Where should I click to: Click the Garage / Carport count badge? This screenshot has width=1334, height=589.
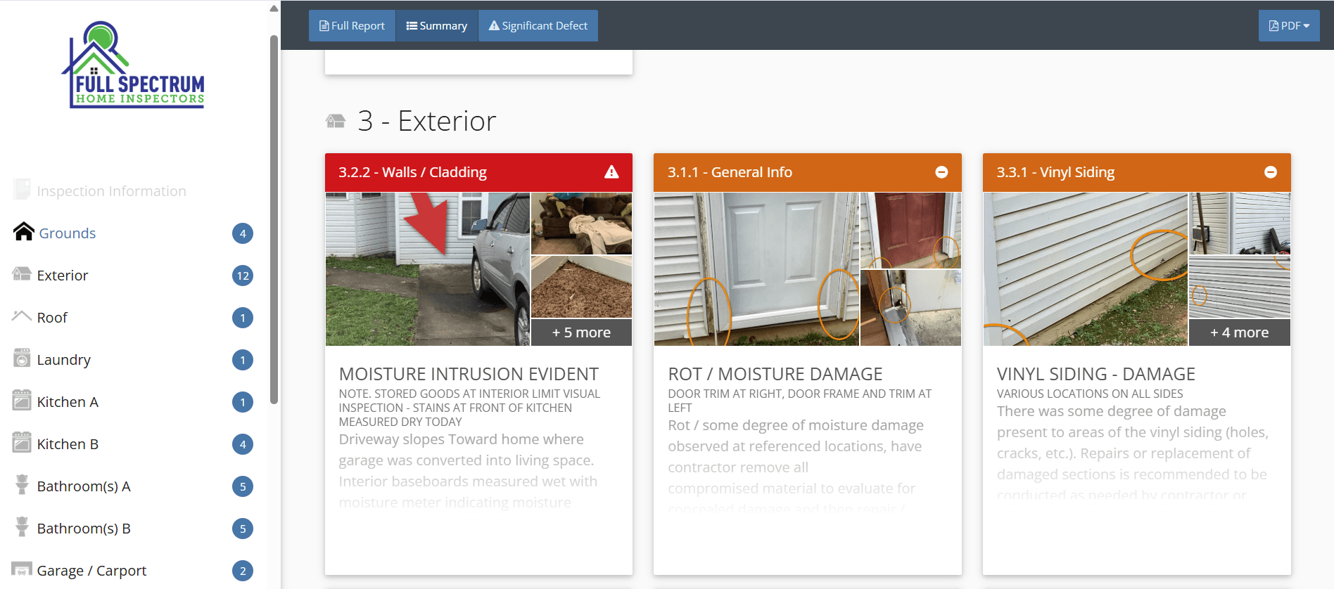243,571
